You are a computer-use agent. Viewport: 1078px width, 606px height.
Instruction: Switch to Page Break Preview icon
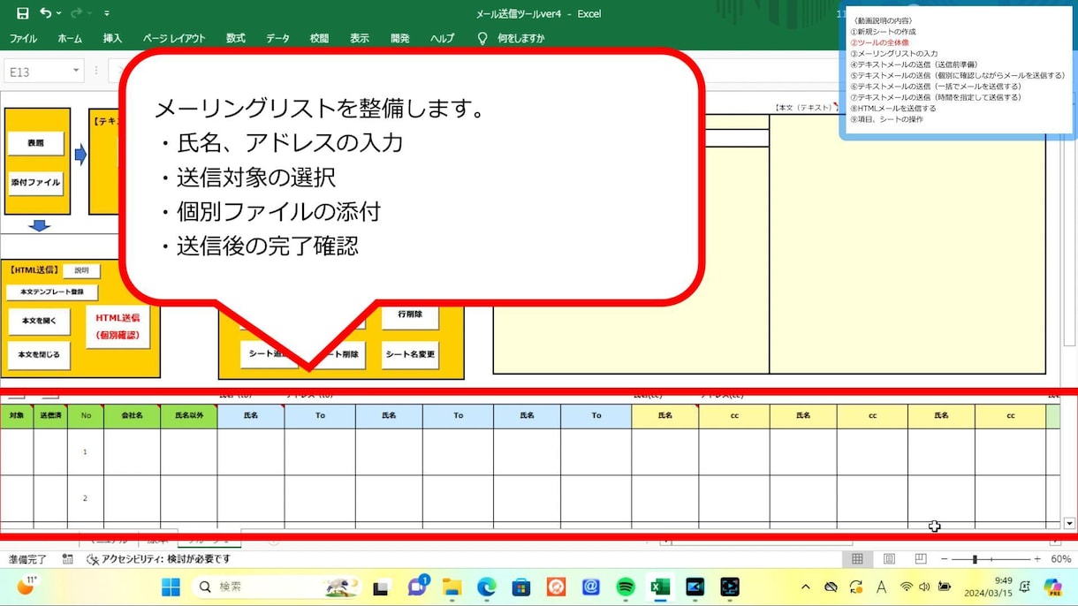(x=921, y=559)
